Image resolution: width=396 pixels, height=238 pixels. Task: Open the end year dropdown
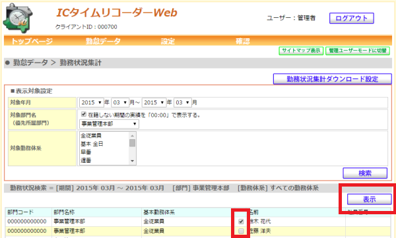pyautogui.click(x=154, y=102)
